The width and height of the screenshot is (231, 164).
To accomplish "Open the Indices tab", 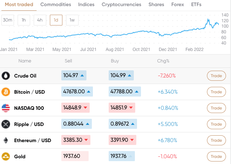I will [x=86, y=5].
